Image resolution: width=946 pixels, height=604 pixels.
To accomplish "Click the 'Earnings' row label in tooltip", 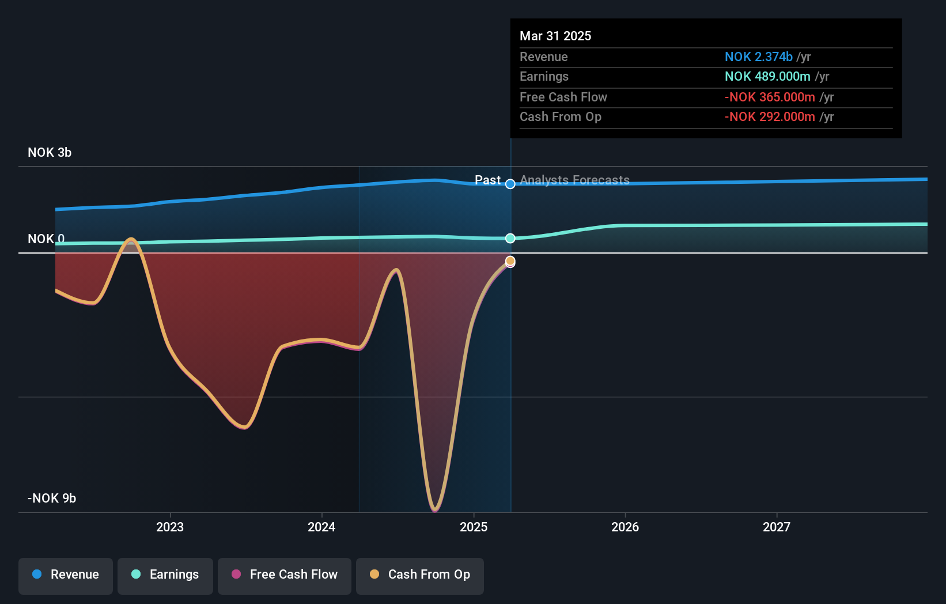I will 544,76.
